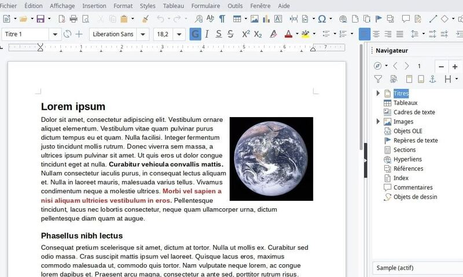Viewport: 463px width, 277px height.
Task: Go to previous element in Navigator
Action: tap(395, 66)
